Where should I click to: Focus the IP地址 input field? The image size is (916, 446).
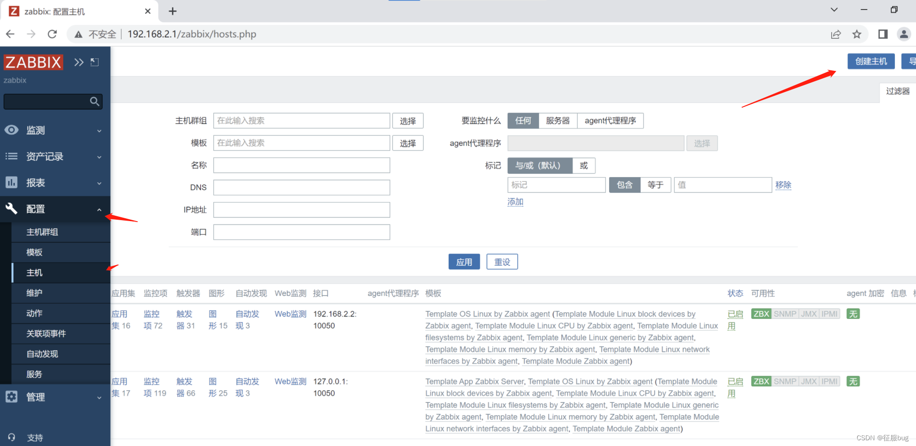click(302, 210)
